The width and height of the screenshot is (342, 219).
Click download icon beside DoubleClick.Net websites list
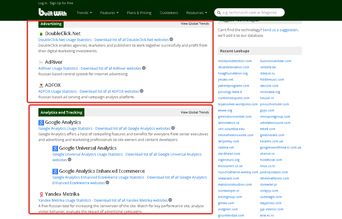171,40
